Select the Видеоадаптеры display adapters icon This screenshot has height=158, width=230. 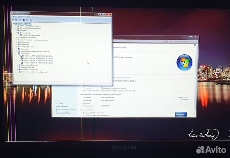point(18,33)
